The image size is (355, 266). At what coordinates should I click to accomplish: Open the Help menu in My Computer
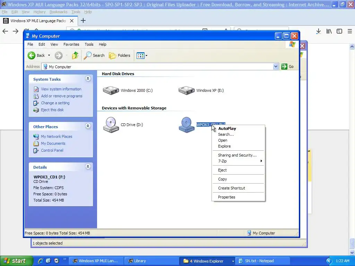[102, 44]
